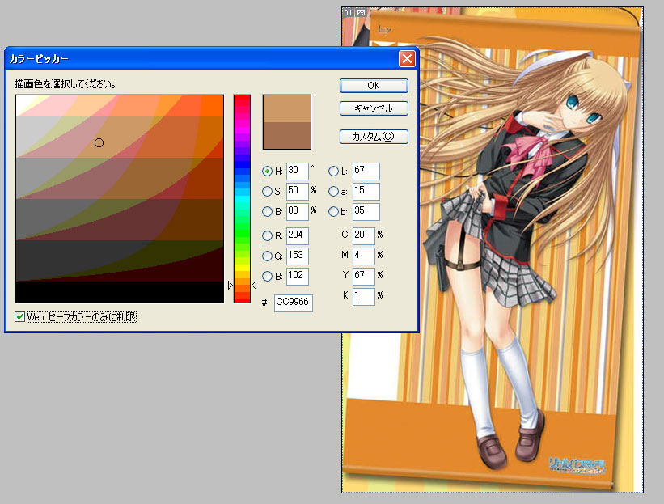The image size is (664, 504).
Task: Click the slice image-type icon beside 01
Action: 362,13
